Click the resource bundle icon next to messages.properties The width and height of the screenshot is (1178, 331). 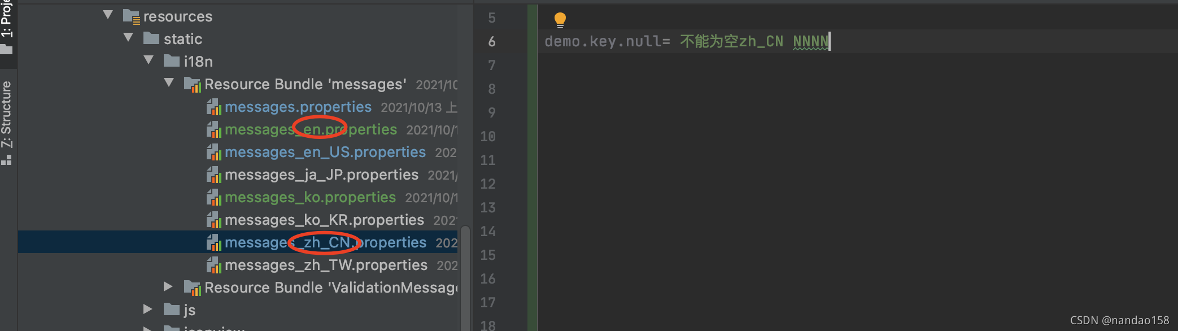click(215, 107)
